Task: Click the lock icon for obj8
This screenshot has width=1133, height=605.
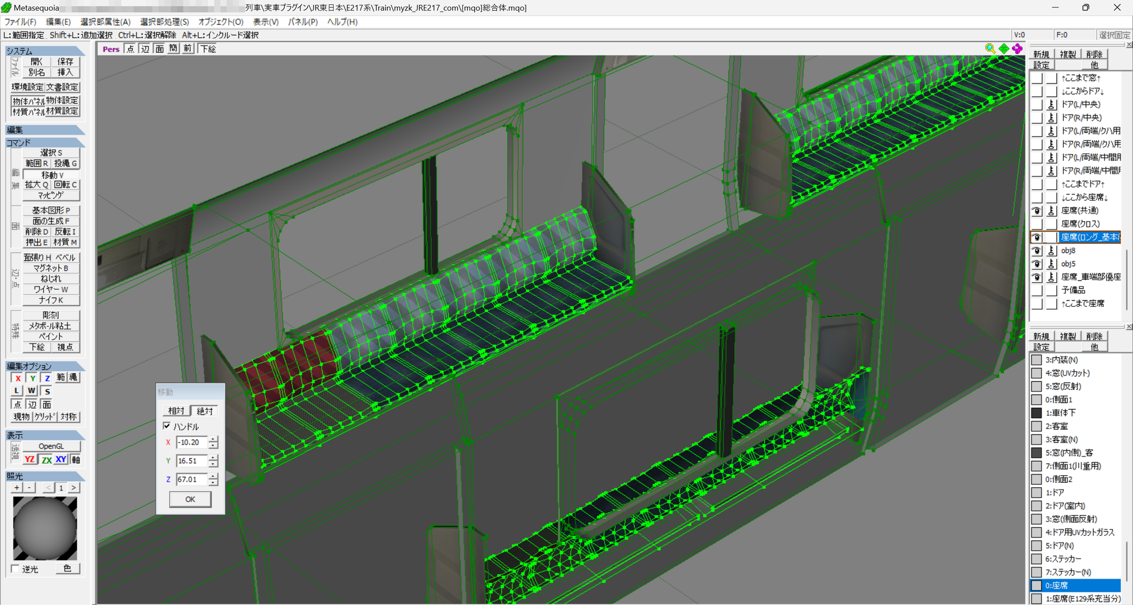Action: [x=1052, y=251]
